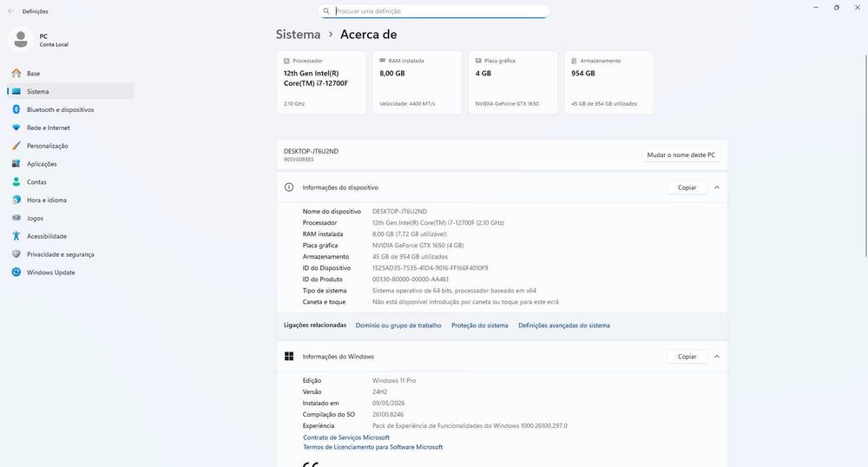
Task: Click the Privacidade e segurança shield icon
Action: [16, 254]
